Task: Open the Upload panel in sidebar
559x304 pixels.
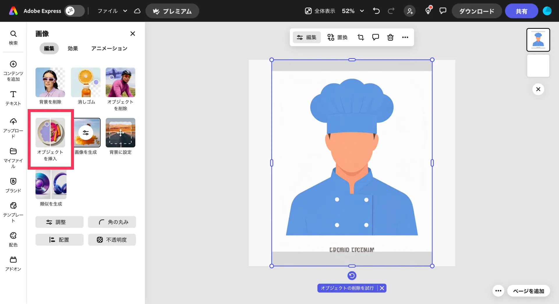Action: point(13,128)
